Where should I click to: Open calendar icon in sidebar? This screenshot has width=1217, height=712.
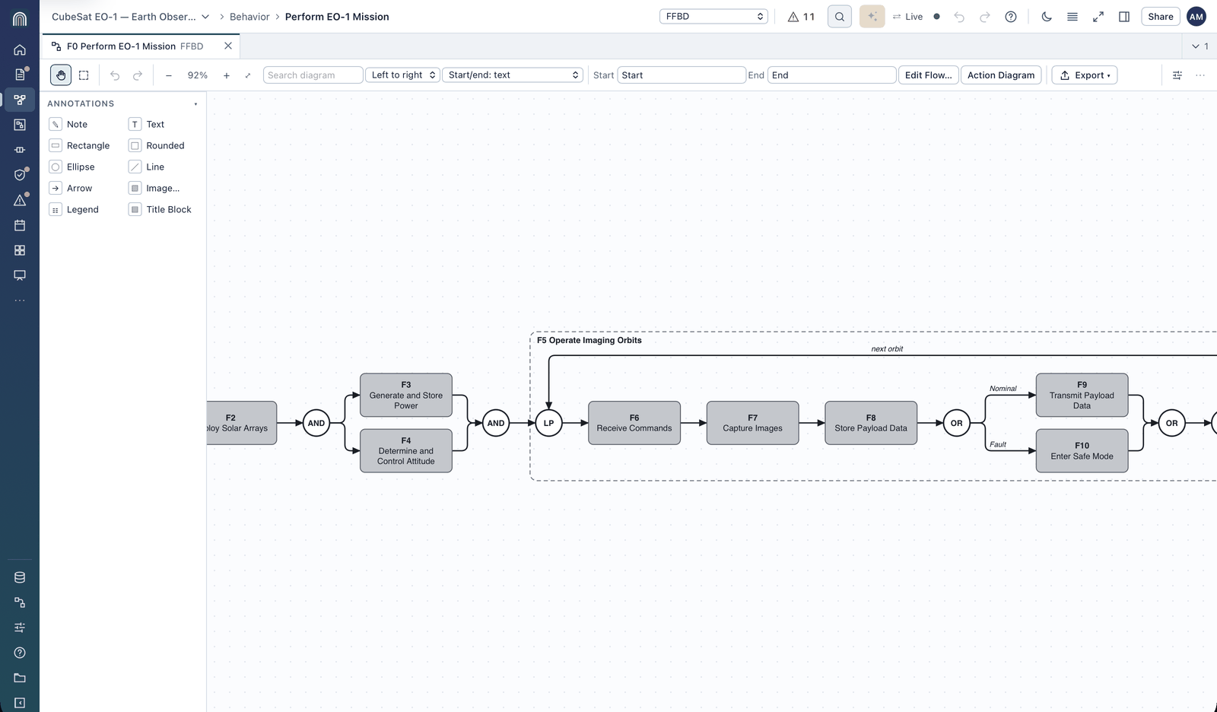pyautogui.click(x=20, y=225)
